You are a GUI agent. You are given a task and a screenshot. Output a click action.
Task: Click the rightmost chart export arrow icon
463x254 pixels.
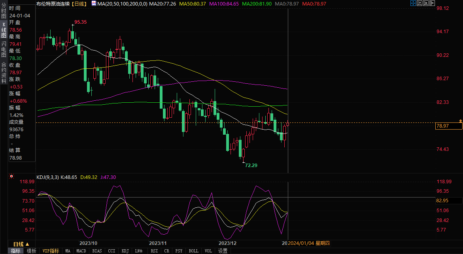click(x=432, y=4)
